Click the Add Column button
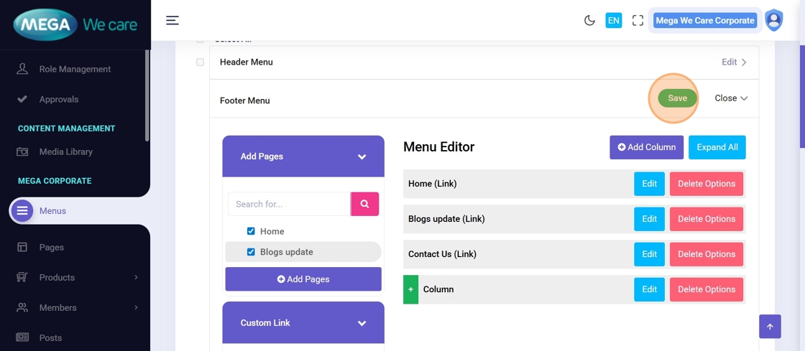The width and height of the screenshot is (805, 351). click(646, 147)
